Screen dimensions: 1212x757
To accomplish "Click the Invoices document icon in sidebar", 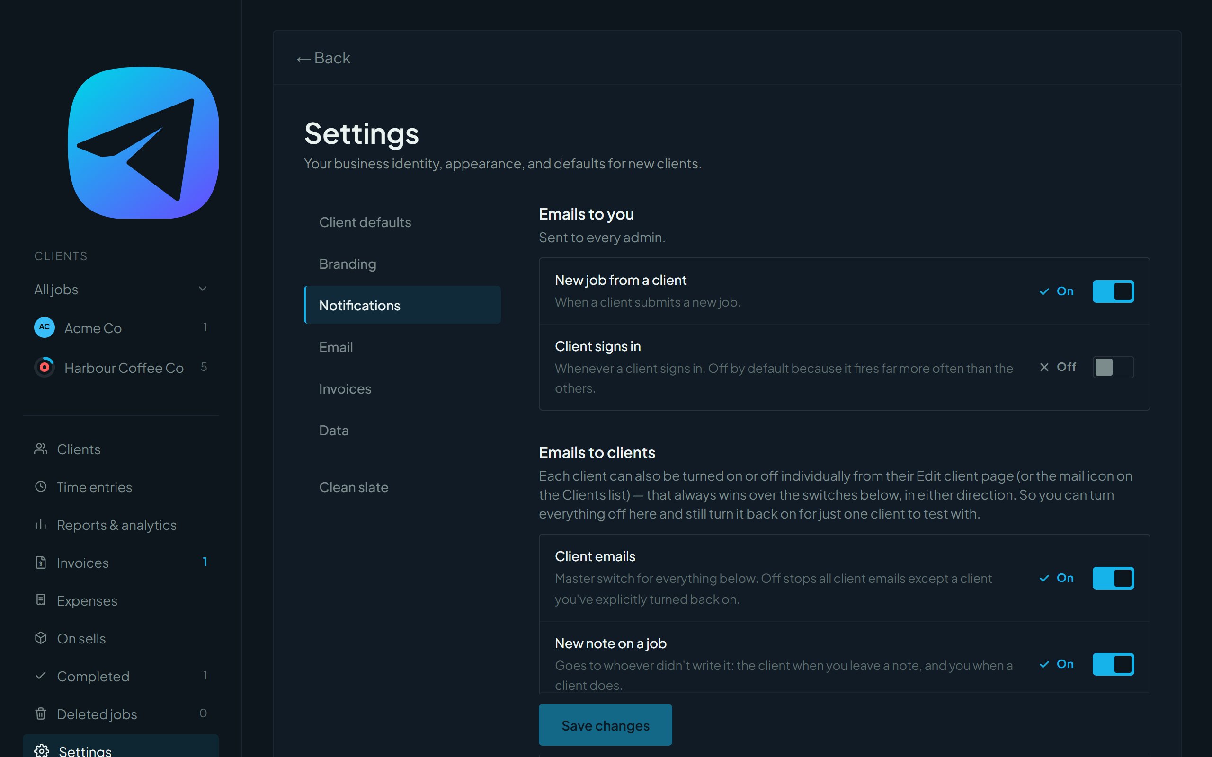I will (x=41, y=562).
